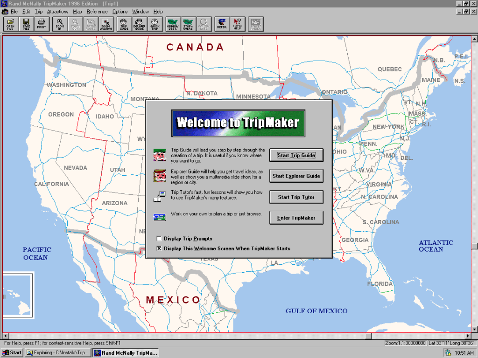The height and width of the screenshot is (358, 478).
Task: Open the Attractions menu
Action: [x=57, y=12]
